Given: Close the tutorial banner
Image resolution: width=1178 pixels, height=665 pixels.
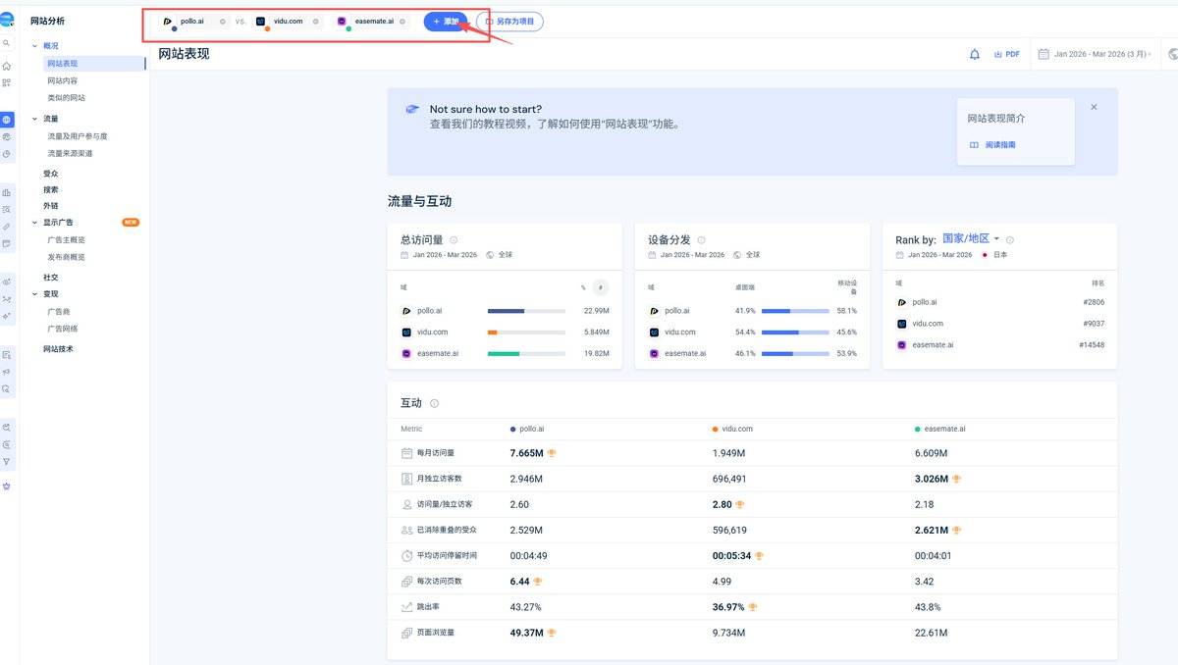Looking at the screenshot, I should [1095, 107].
